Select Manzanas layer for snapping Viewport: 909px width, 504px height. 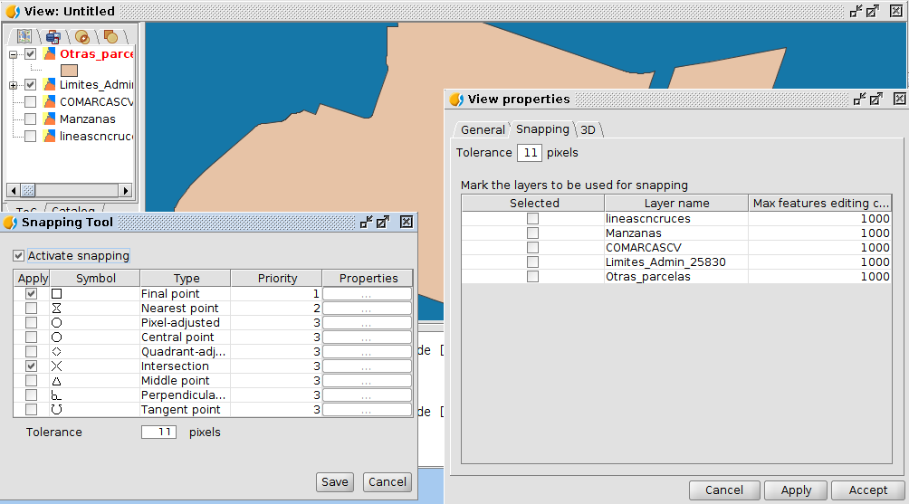click(532, 233)
